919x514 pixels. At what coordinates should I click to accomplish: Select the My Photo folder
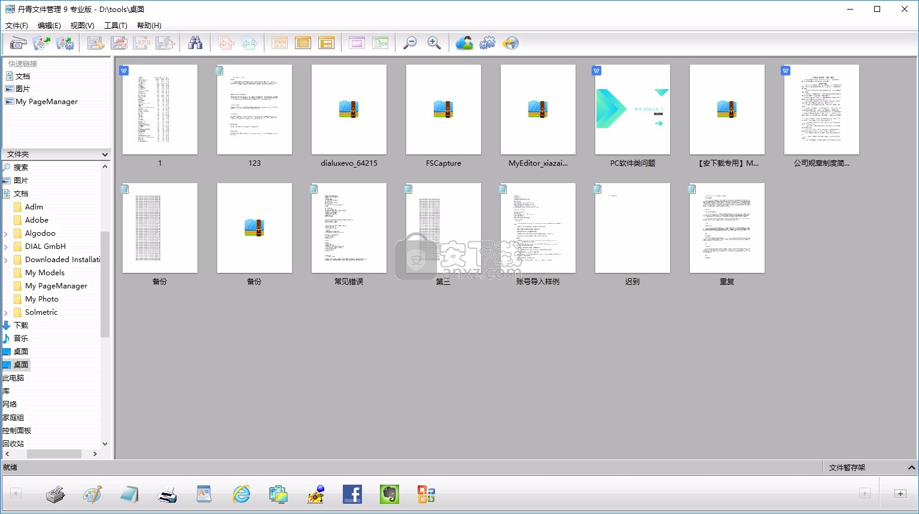pyautogui.click(x=42, y=299)
